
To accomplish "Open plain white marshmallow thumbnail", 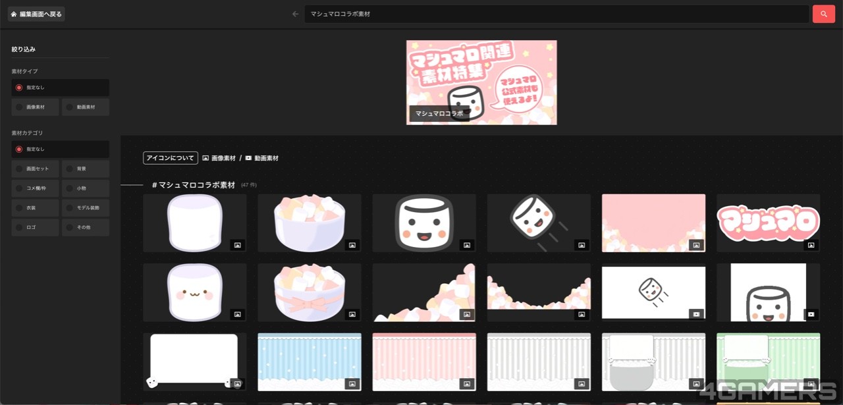I will point(195,223).
